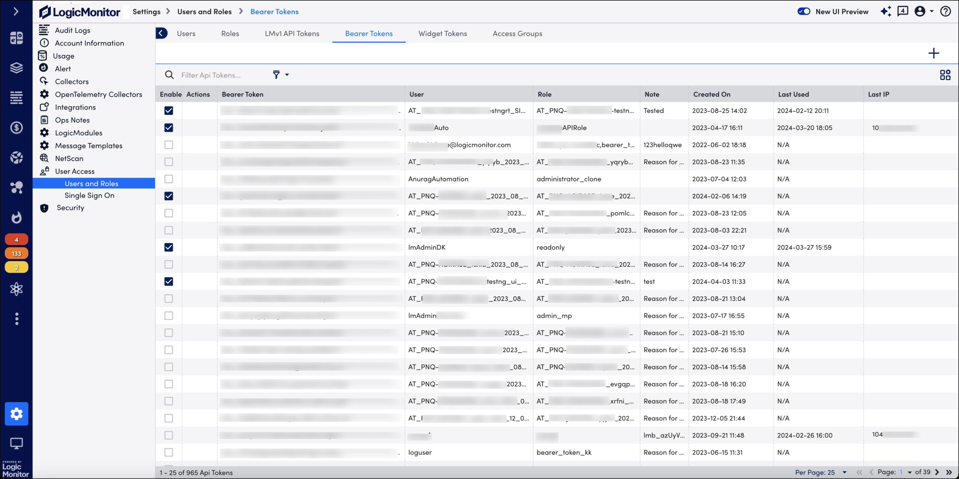The image size is (959, 479).
Task: Click the Users and Roles breadcrumb
Action: click(204, 12)
